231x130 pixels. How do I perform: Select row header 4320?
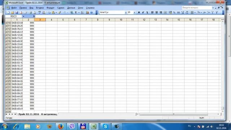tap(8, 53)
